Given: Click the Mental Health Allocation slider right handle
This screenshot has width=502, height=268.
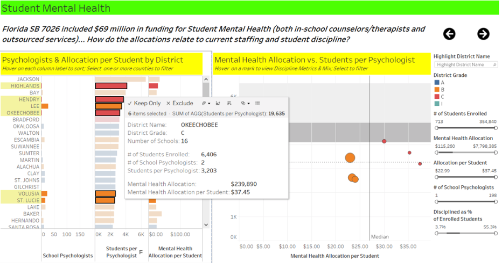Looking at the screenshot, I should 496,153.
